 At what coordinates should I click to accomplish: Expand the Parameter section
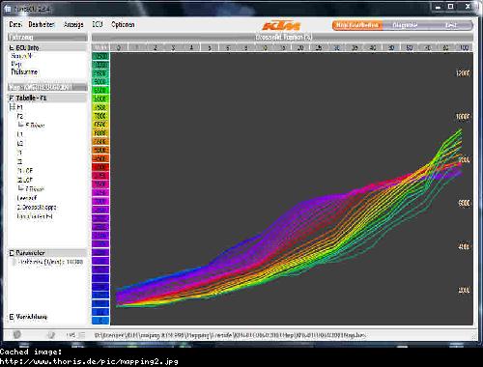coord(12,253)
